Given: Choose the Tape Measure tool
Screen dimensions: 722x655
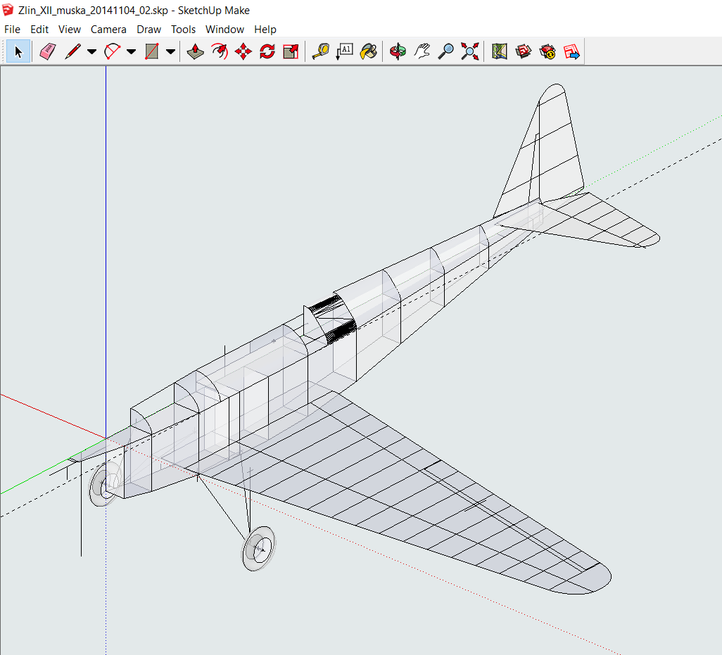Looking at the screenshot, I should tap(321, 51).
